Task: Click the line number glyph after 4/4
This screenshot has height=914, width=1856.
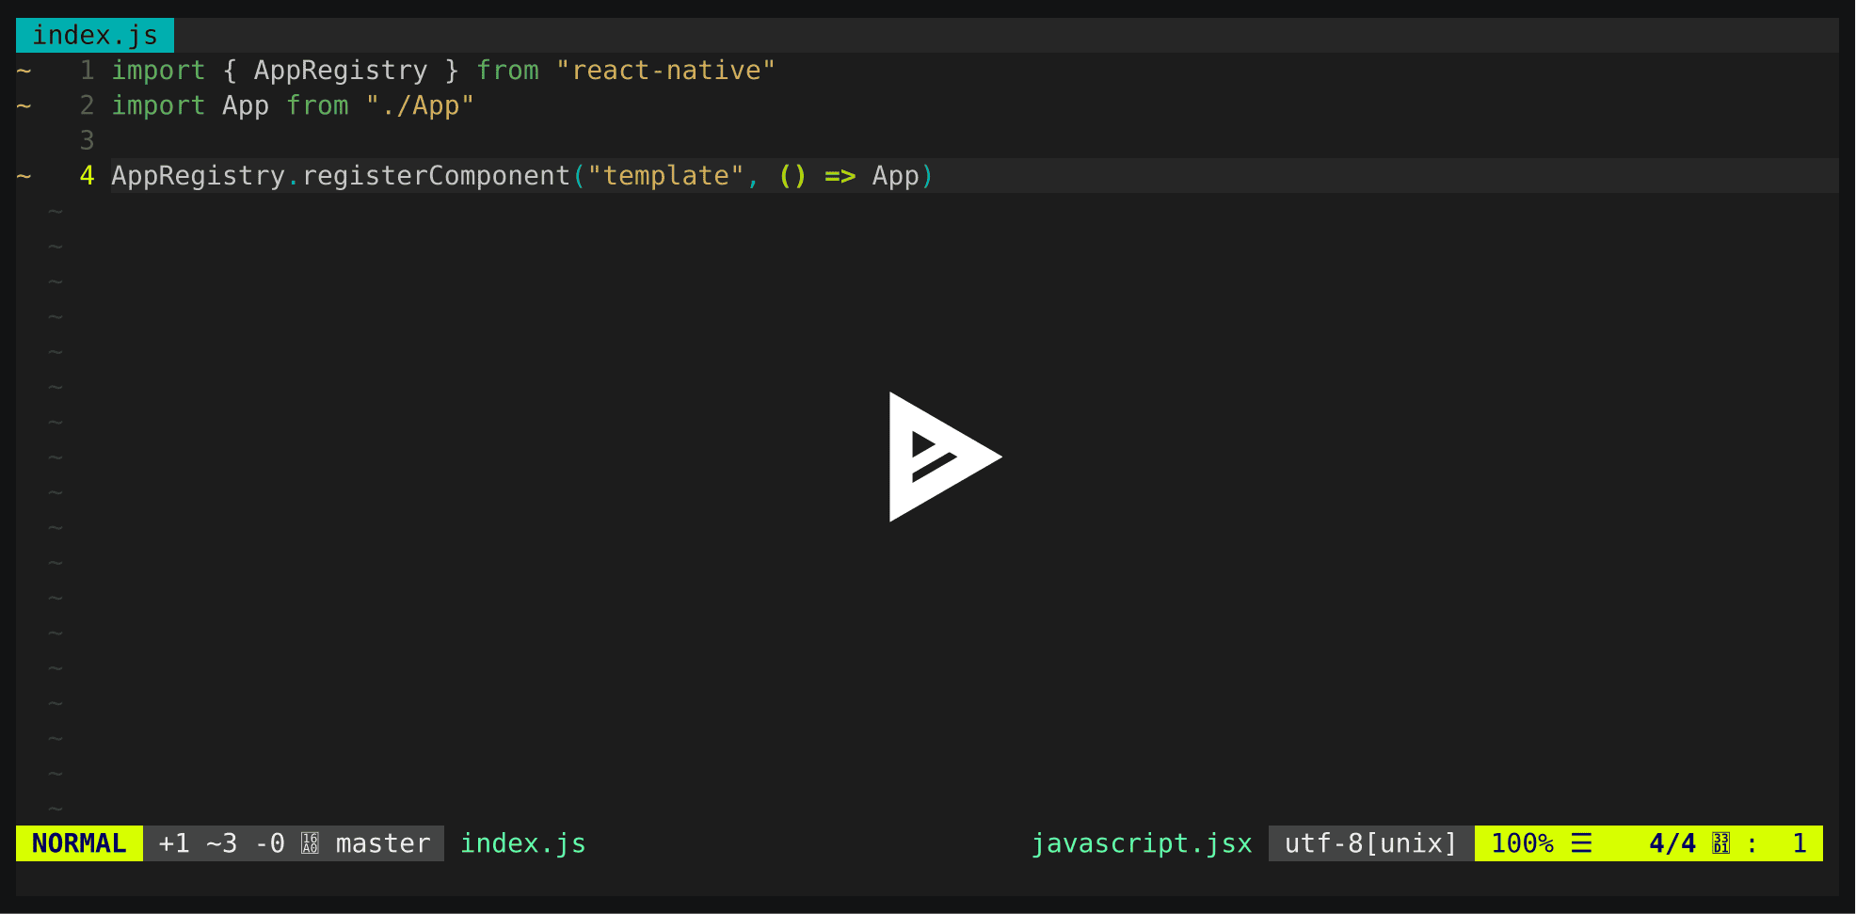Action: click(1721, 843)
